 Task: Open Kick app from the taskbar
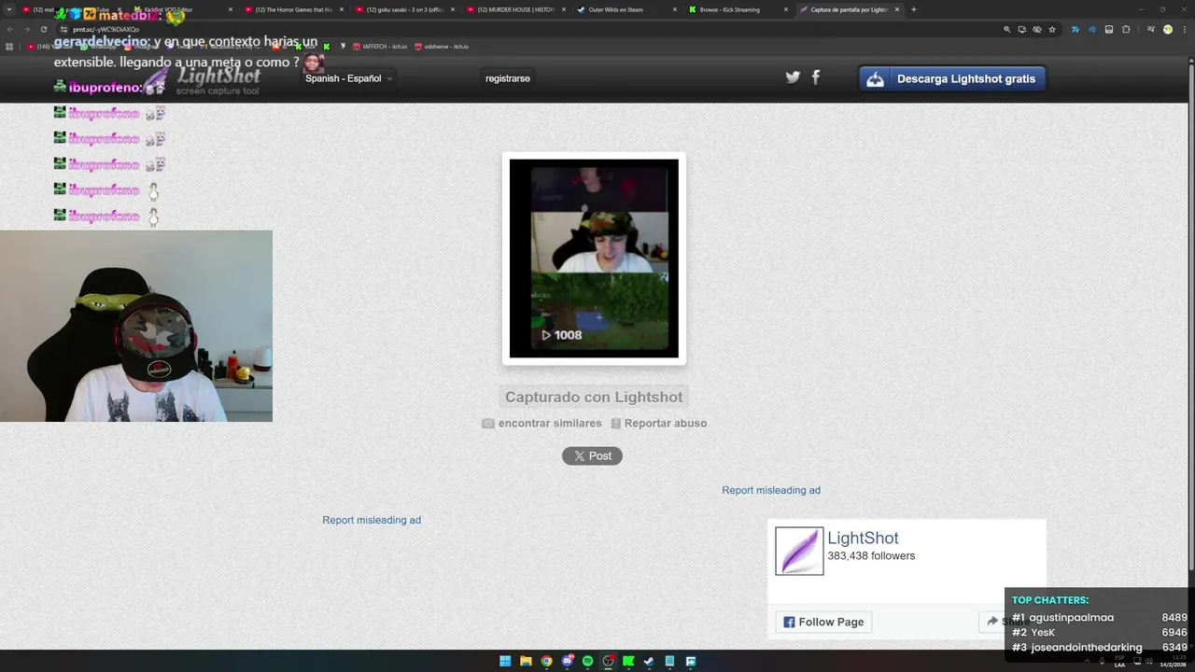pyautogui.click(x=628, y=661)
